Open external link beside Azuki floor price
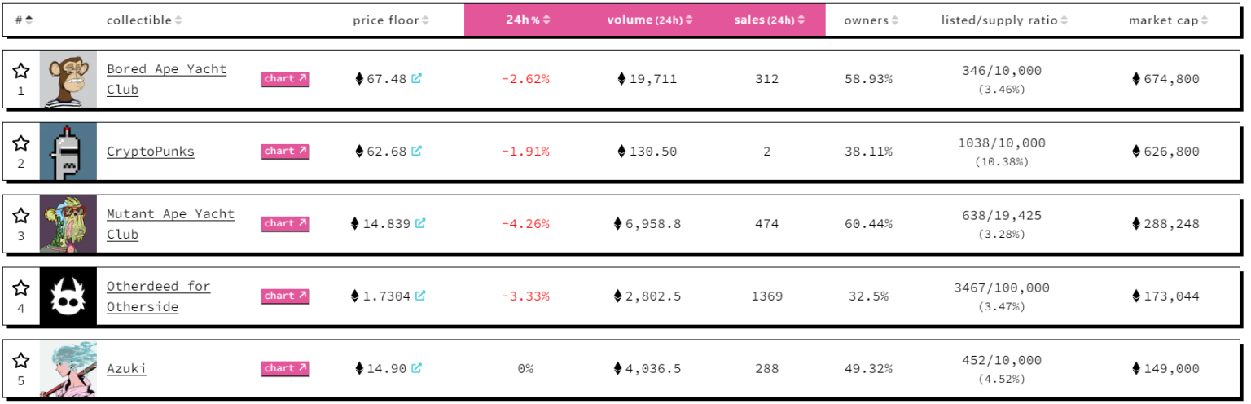This screenshot has width=1251, height=404. (x=416, y=368)
